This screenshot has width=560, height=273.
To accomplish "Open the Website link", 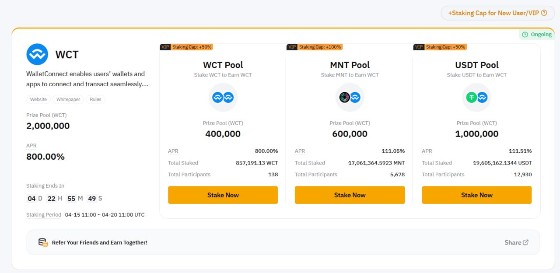I will point(38,99).
